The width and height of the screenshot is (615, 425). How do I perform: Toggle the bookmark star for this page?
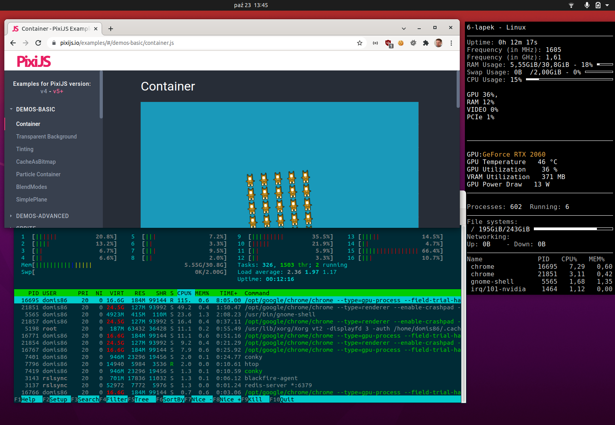click(359, 43)
